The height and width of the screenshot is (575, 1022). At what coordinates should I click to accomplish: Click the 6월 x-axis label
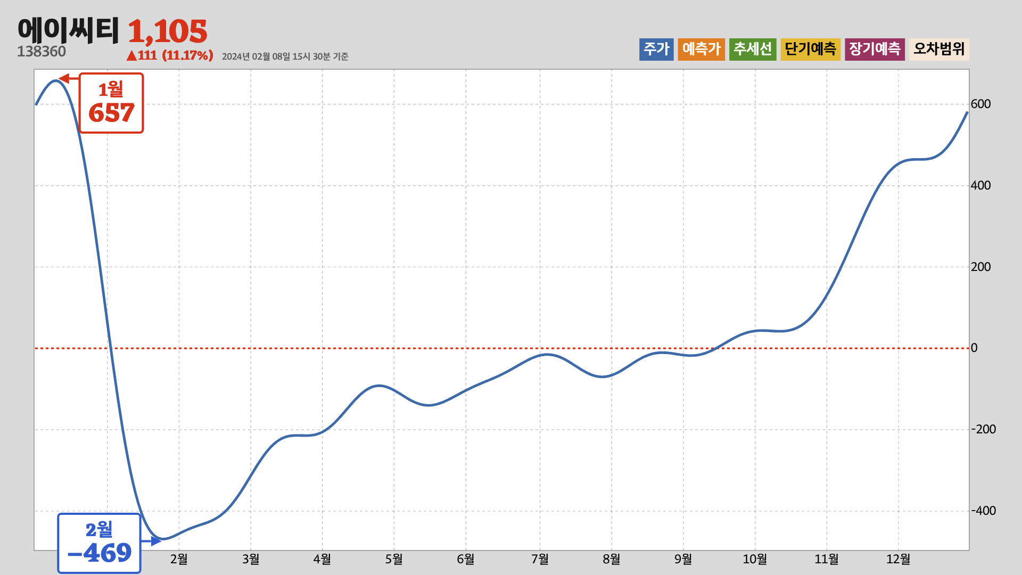tap(466, 559)
